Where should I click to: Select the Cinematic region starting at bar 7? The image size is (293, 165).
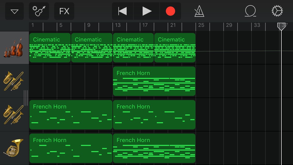[x=92, y=48]
